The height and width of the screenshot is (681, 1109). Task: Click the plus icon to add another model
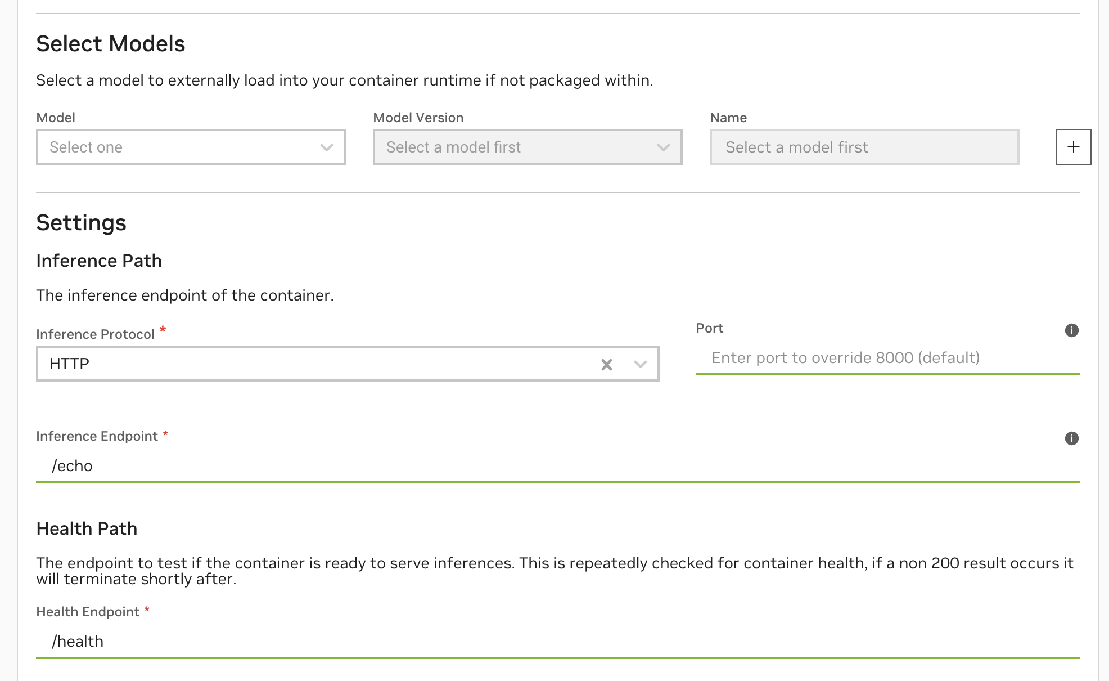[x=1073, y=147]
